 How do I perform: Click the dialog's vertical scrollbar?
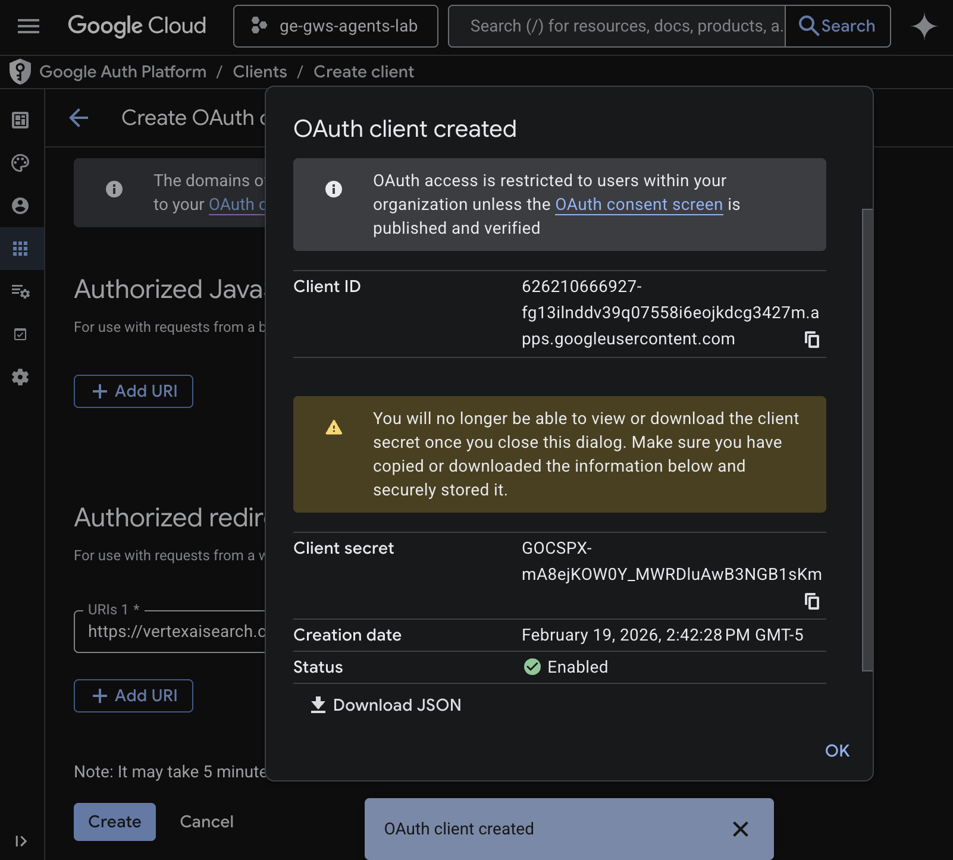coord(867,440)
